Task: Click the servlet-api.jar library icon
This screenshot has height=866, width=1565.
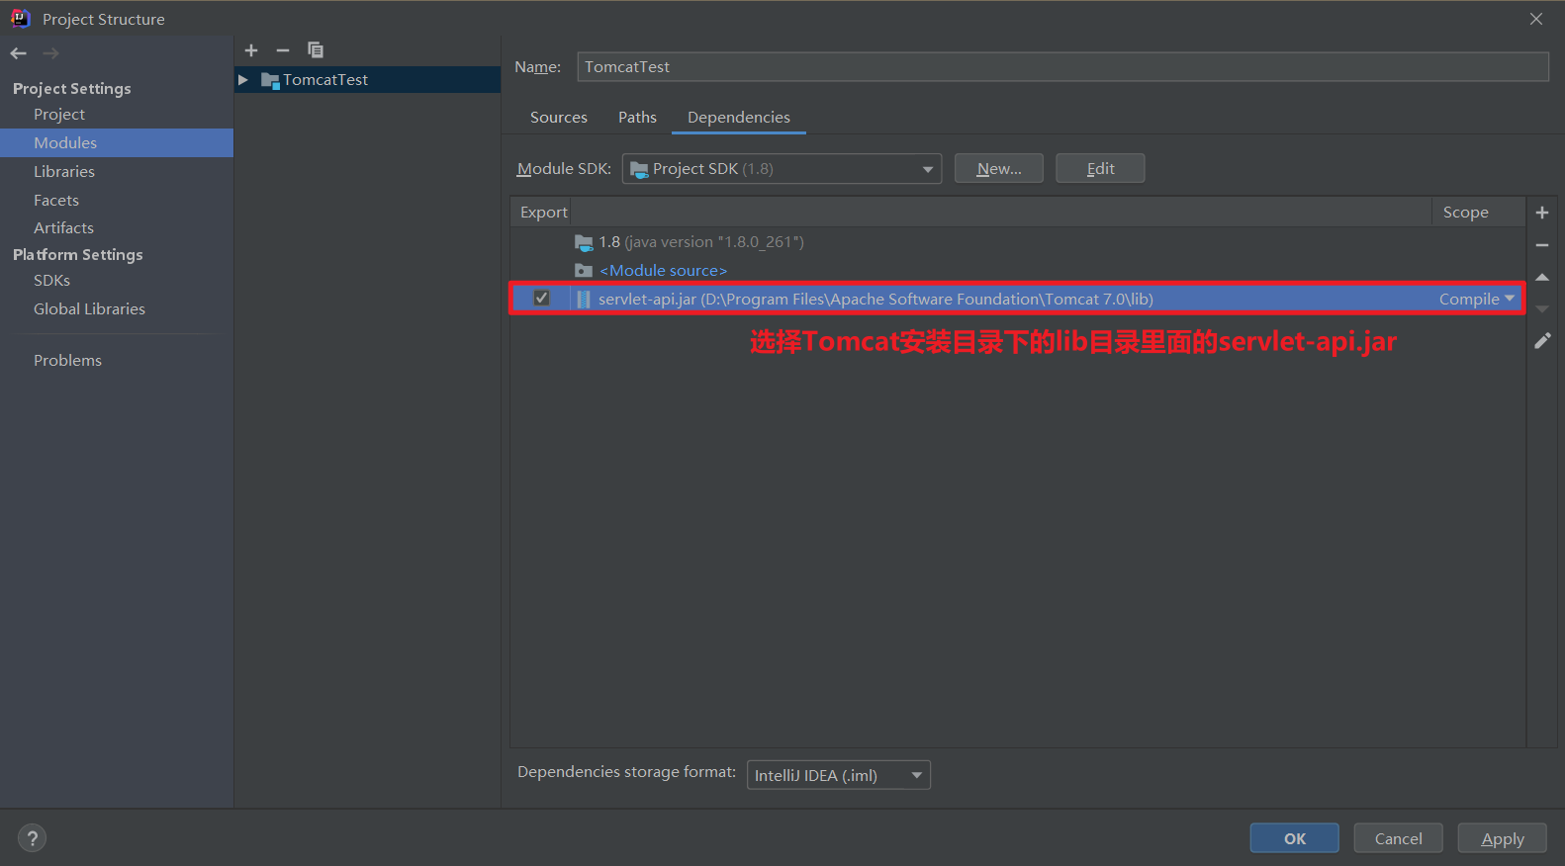Action: (584, 300)
